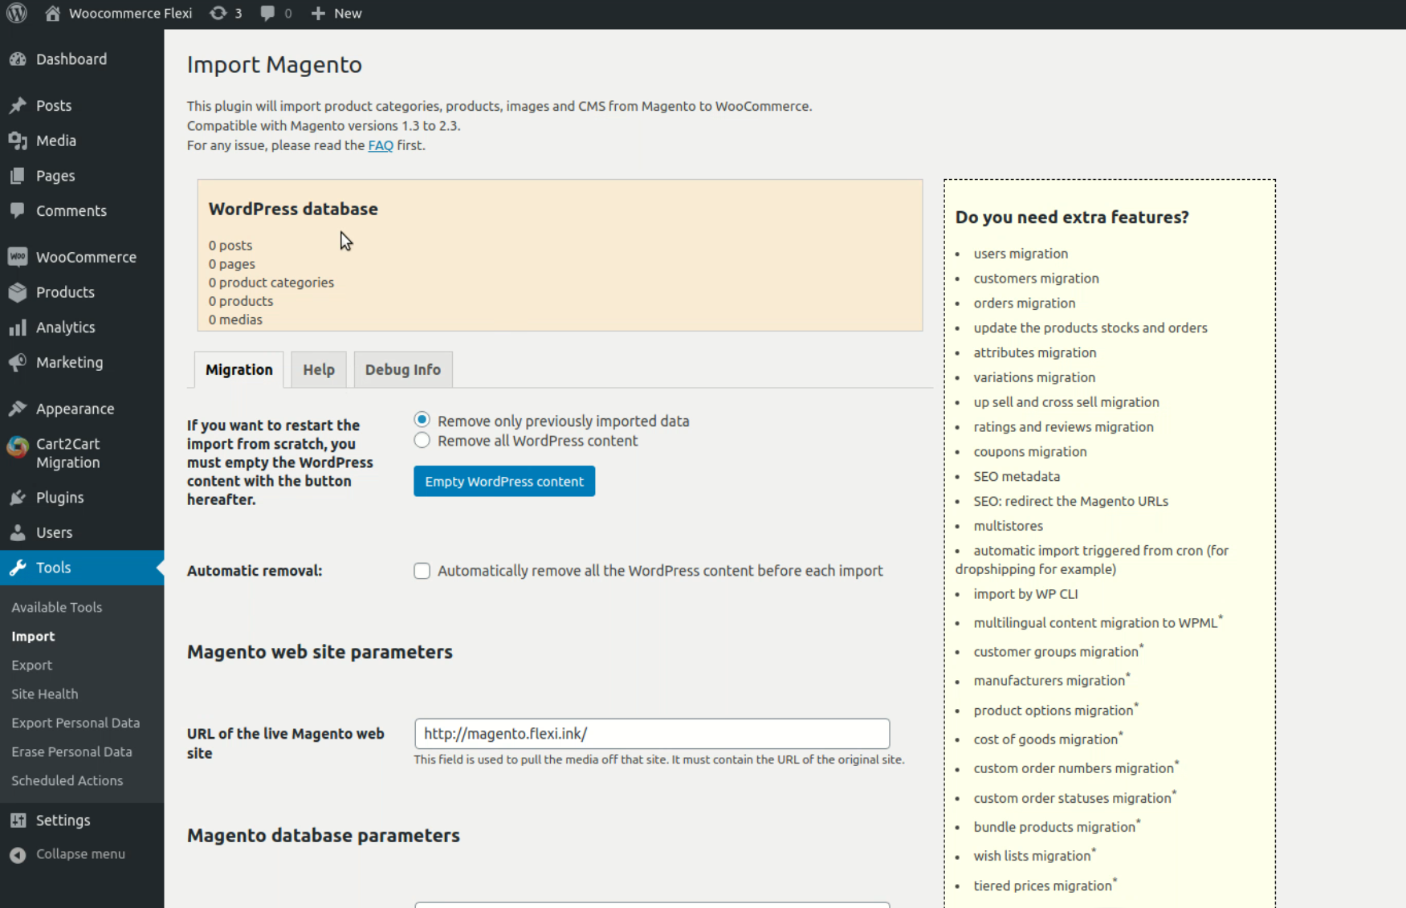This screenshot has height=908, width=1406.
Task: Open the FAQ link
Action: coord(381,145)
